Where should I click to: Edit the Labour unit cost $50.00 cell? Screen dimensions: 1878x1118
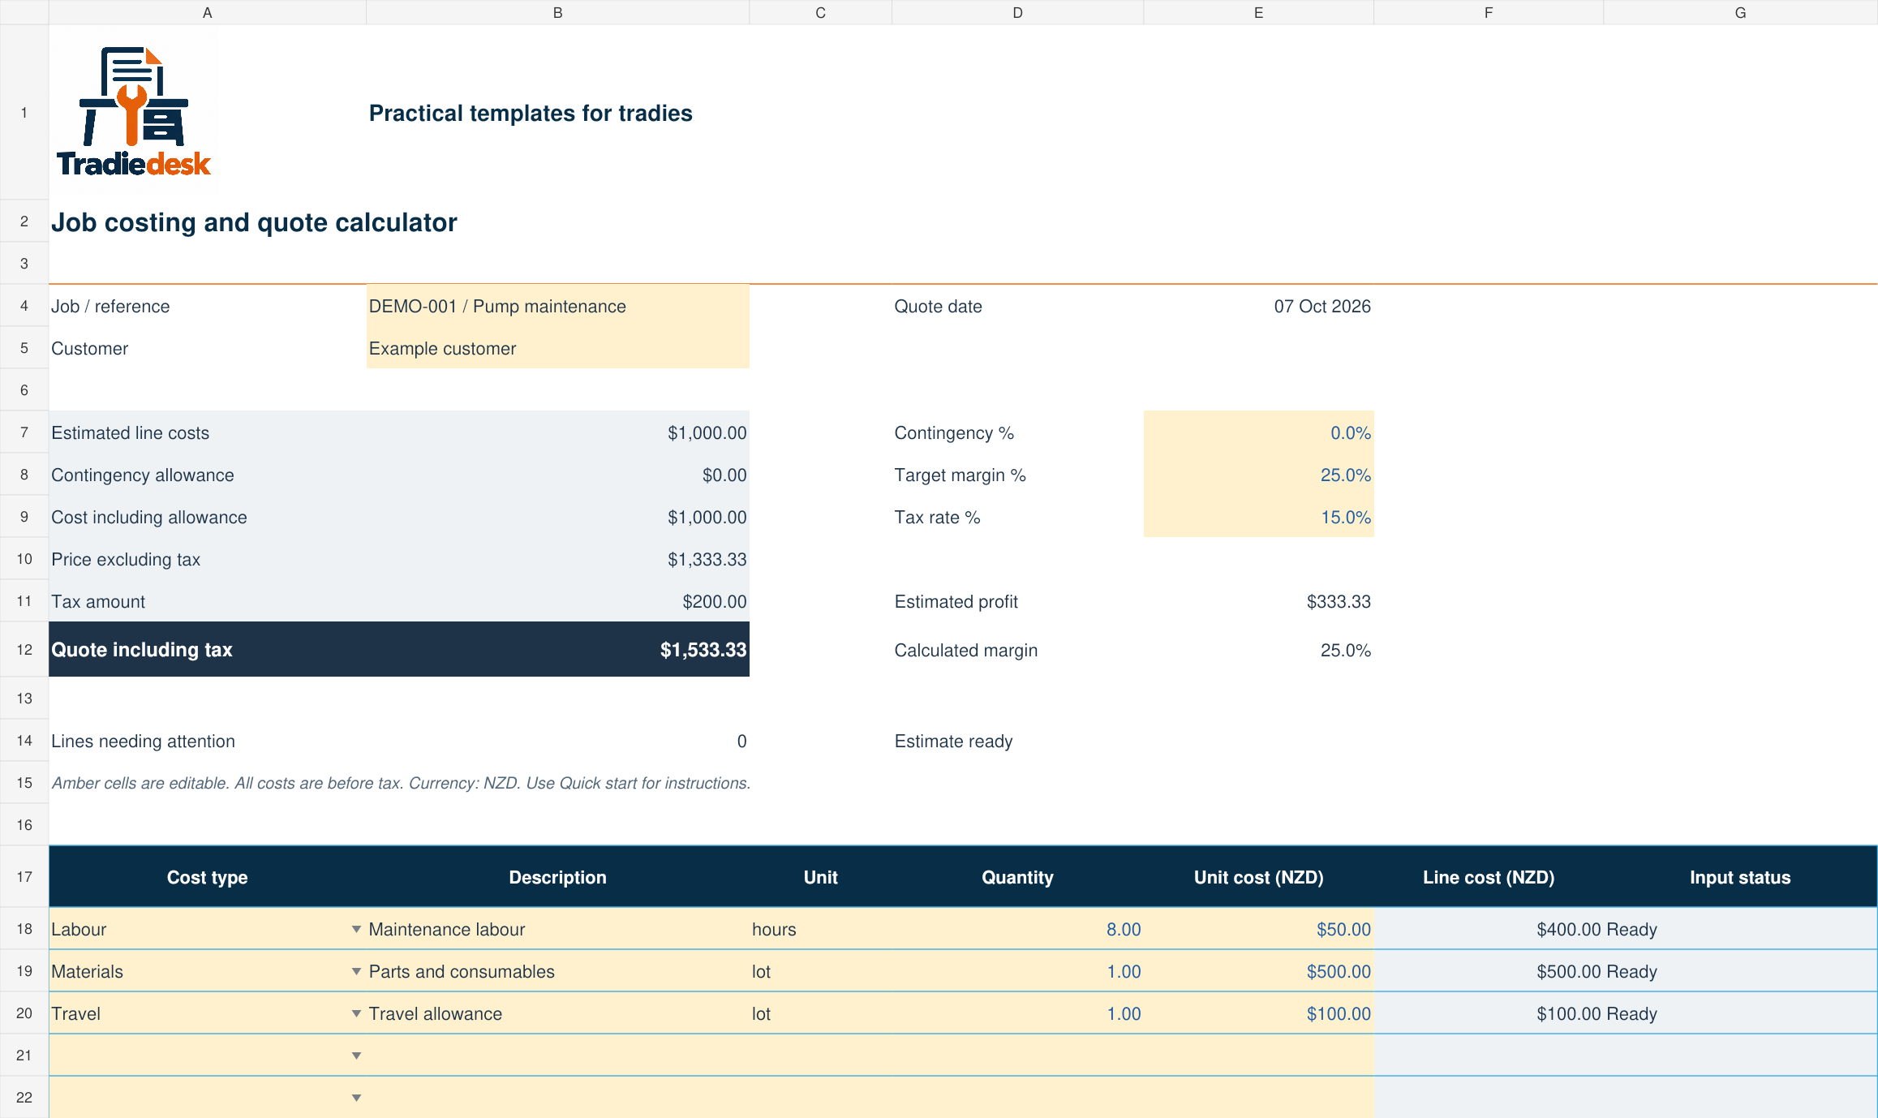(1258, 929)
